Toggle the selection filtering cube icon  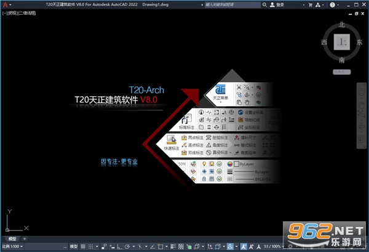click(218, 246)
